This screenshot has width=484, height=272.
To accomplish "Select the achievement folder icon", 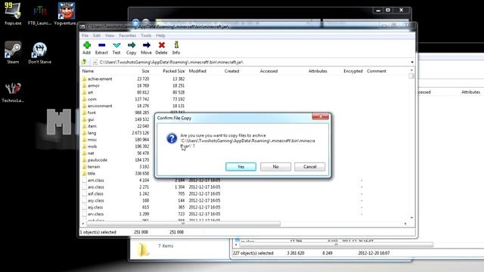I will click(84, 79).
